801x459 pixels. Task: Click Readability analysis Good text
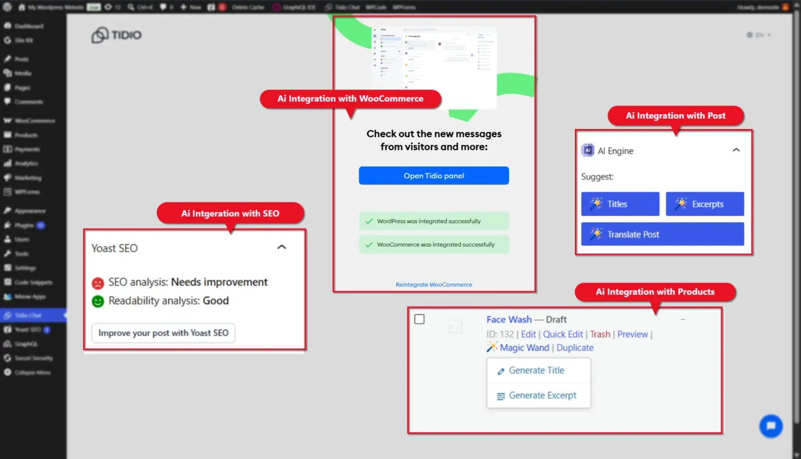click(169, 301)
